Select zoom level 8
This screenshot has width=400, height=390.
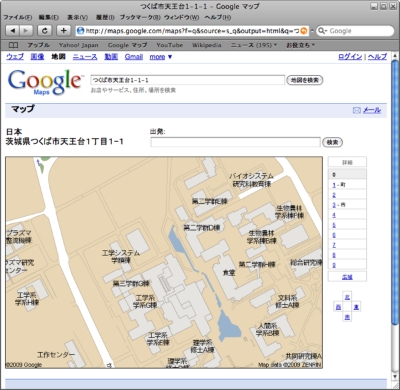[x=334, y=255]
